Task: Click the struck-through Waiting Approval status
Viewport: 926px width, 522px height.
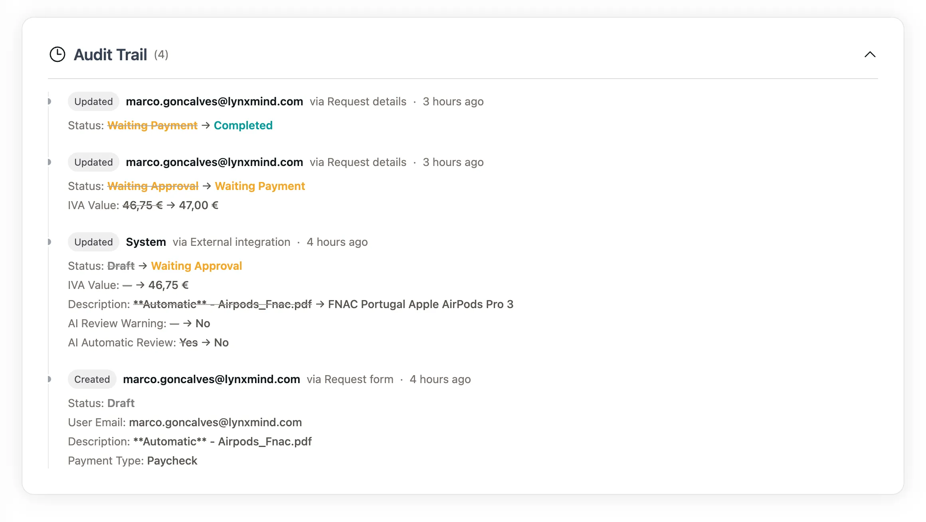Action: pyautogui.click(x=153, y=186)
